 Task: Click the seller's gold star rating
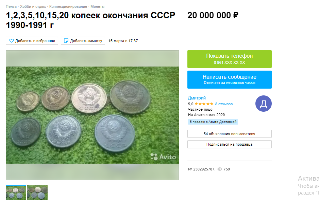pyautogui.click(x=204, y=104)
